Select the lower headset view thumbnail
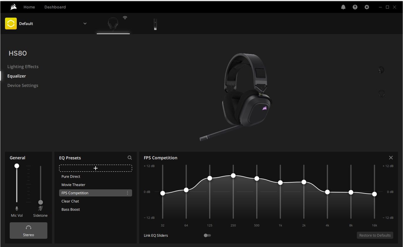Image resolution: width=403 pixels, height=247 pixels. [381, 94]
